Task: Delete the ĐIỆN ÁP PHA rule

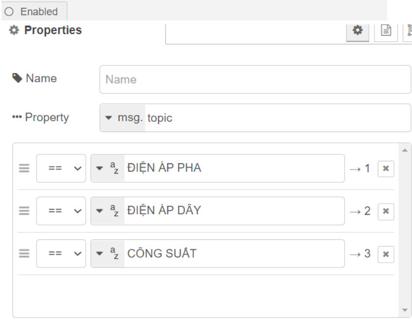Action: tap(386, 169)
